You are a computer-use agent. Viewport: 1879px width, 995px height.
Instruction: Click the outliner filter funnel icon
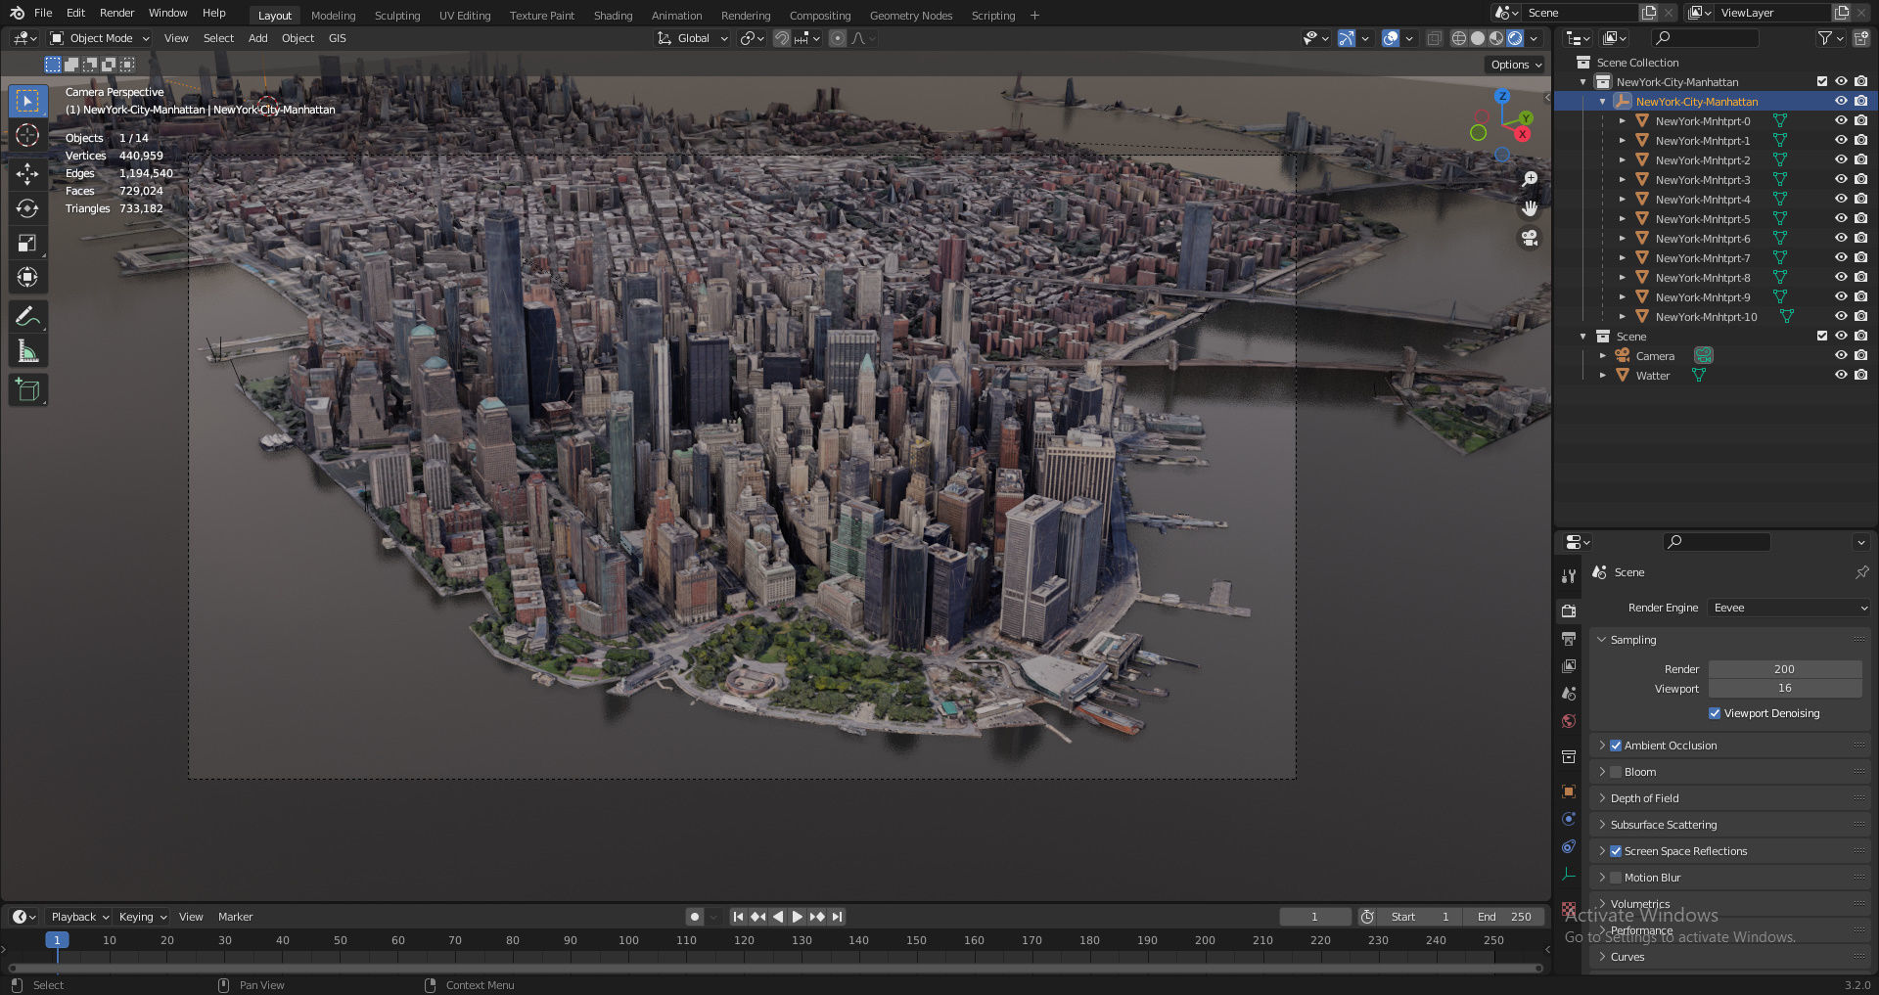[1824, 38]
